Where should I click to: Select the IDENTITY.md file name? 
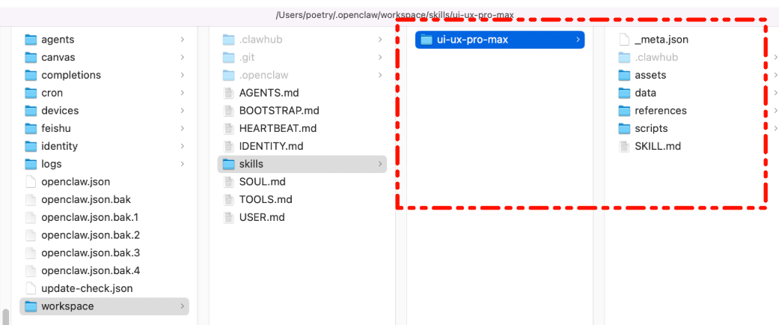point(271,147)
